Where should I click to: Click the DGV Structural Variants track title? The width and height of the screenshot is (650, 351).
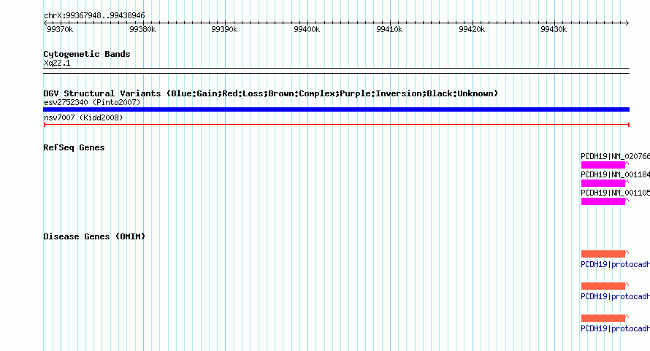coord(271,93)
